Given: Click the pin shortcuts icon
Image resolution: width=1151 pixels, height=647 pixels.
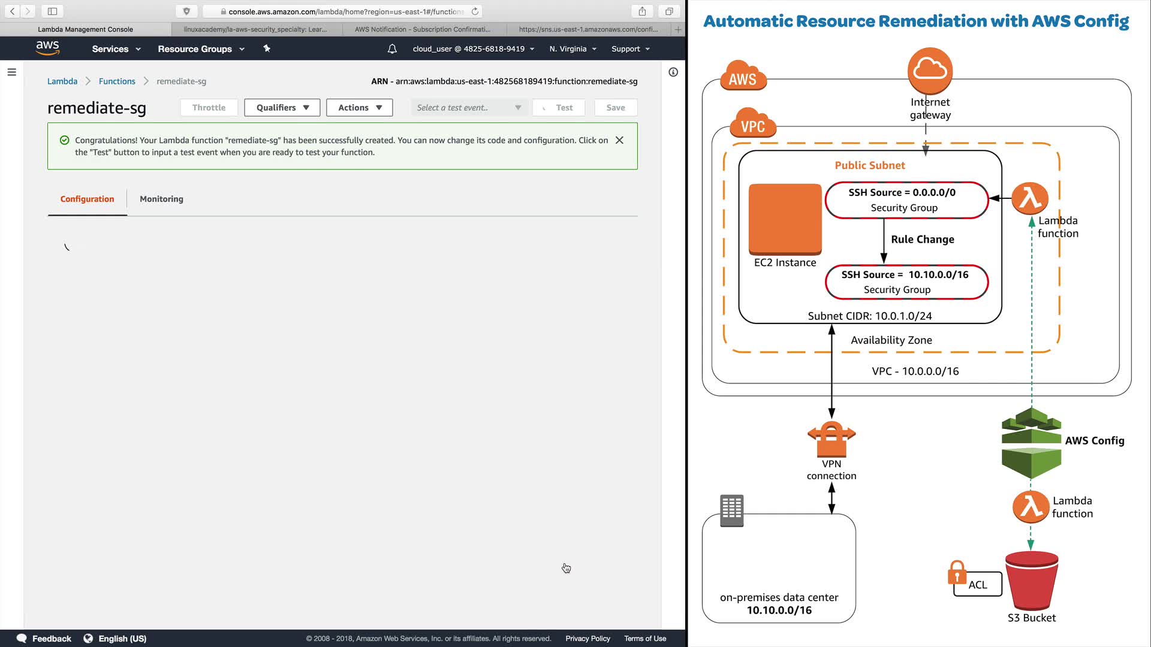Looking at the screenshot, I should tap(267, 49).
